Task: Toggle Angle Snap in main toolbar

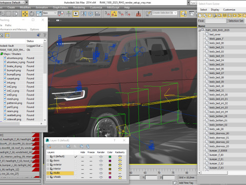Action: 114,13
